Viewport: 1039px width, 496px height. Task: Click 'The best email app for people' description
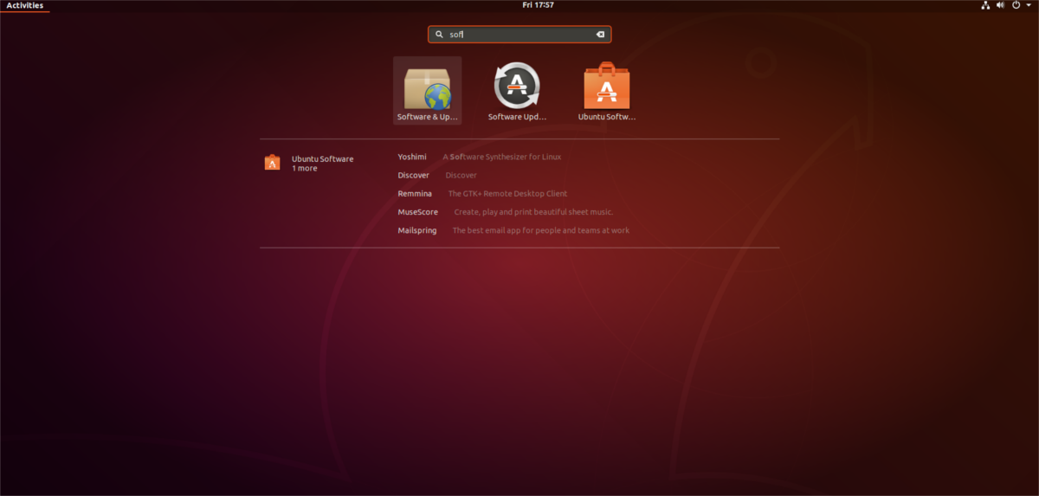coord(540,230)
